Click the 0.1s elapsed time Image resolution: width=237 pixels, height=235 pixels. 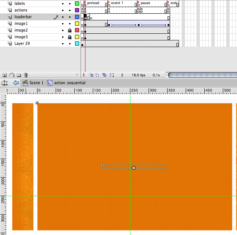pos(156,75)
